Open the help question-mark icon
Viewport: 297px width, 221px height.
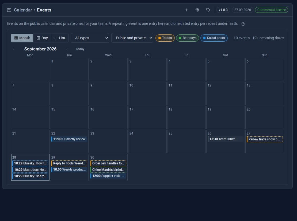click(243, 24)
